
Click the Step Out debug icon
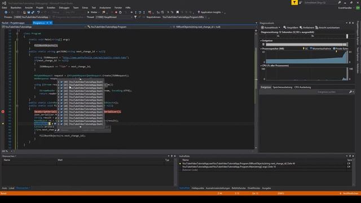tap(144, 12)
